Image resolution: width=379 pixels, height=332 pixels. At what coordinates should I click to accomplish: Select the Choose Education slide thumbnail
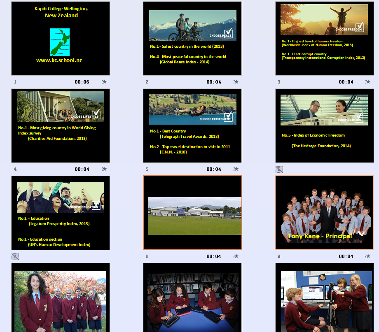pyautogui.click(x=61, y=213)
